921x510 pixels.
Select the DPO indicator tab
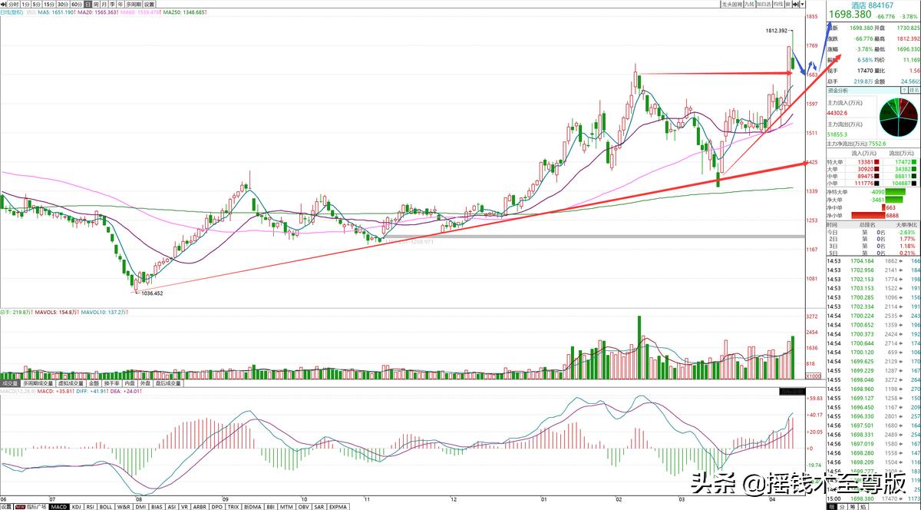pyautogui.click(x=217, y=506)
